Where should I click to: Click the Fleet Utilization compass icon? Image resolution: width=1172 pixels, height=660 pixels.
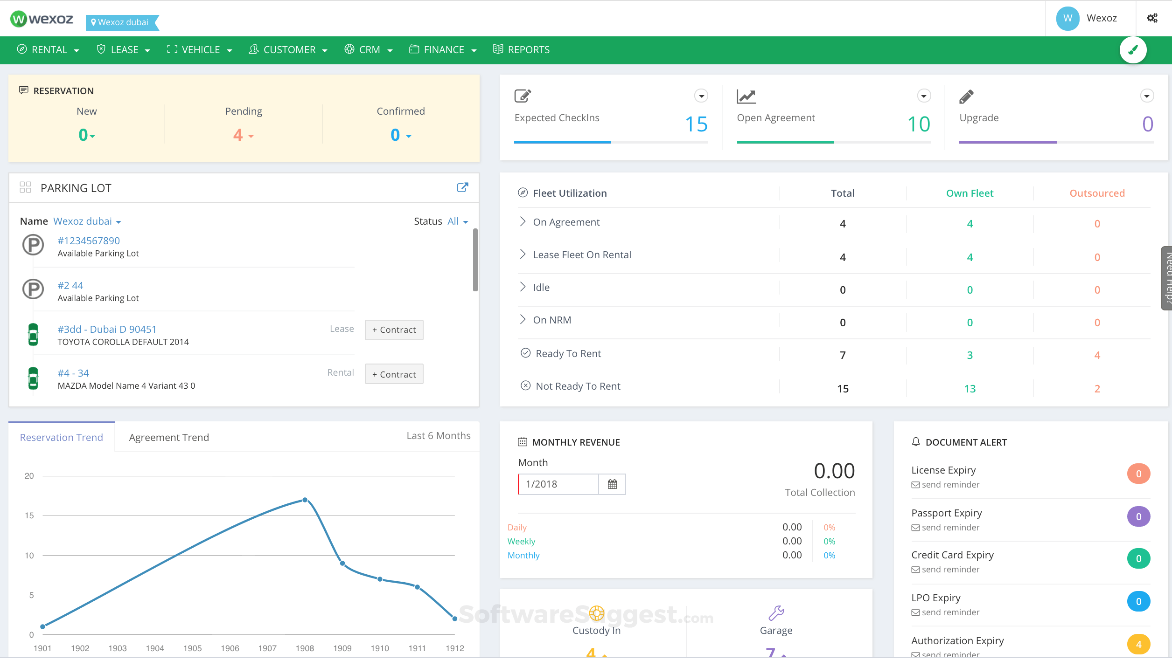[523, 192]
